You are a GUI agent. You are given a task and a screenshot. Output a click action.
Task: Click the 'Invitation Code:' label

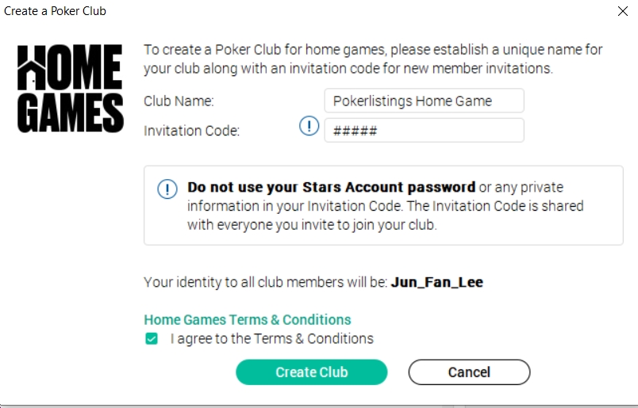click(x=192, y=131)
